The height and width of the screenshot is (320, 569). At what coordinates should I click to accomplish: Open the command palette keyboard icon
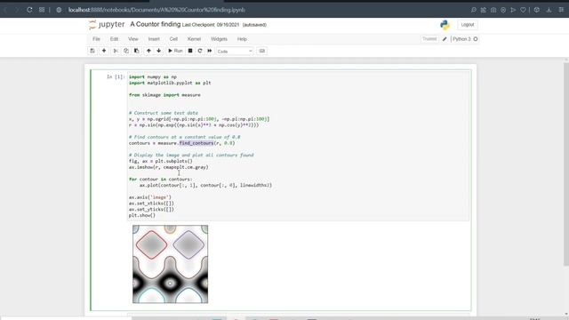(x=262, y=51)
